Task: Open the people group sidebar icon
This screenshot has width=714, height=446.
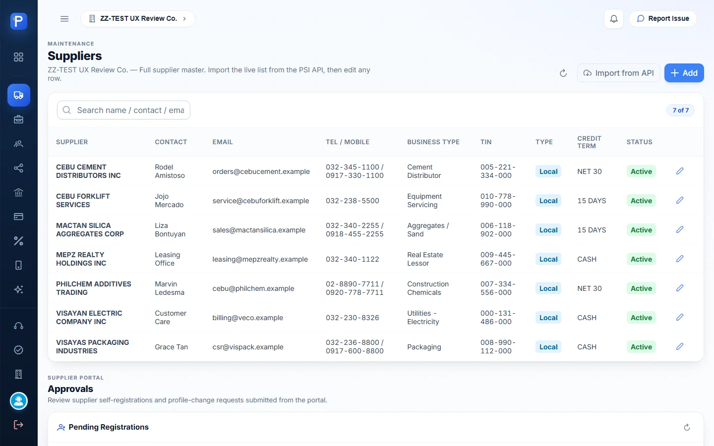Action: 18,144
